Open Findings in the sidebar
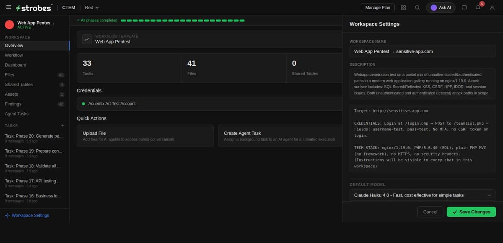 point(35,104)
